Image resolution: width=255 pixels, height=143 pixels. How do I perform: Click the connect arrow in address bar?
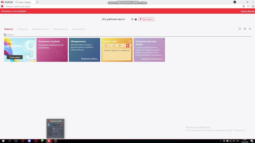[248, 6]
